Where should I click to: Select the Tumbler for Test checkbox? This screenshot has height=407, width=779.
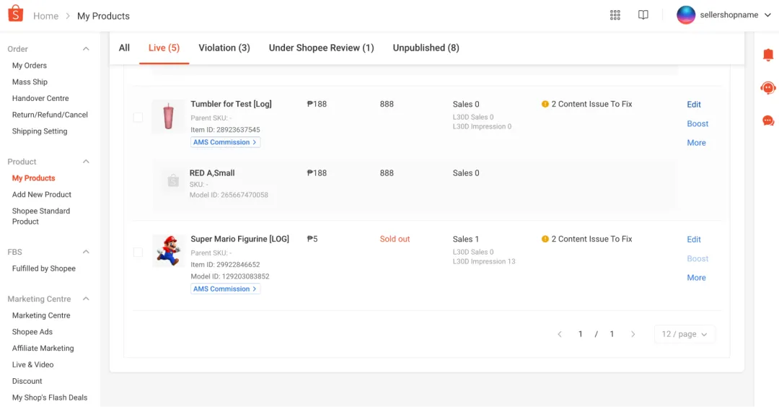coord(138,118)
